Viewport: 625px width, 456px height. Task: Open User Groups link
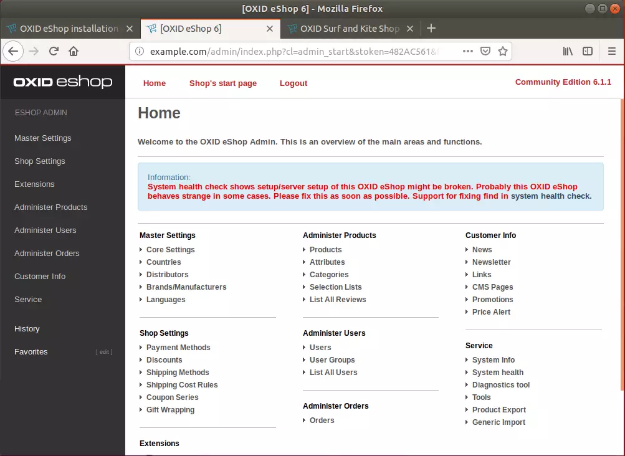[332, 360]
